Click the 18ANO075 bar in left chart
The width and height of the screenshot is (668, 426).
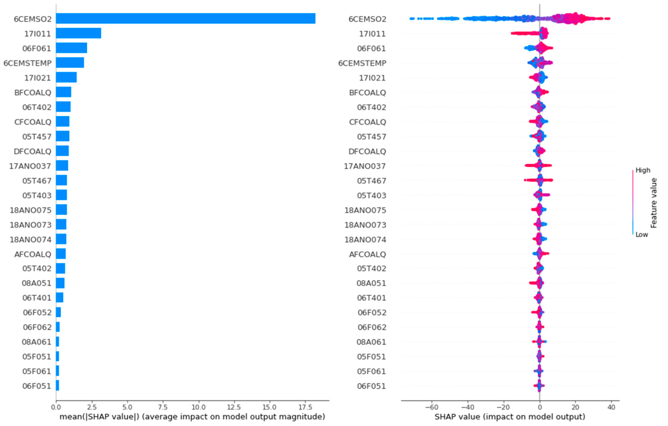tap(61, 210)
